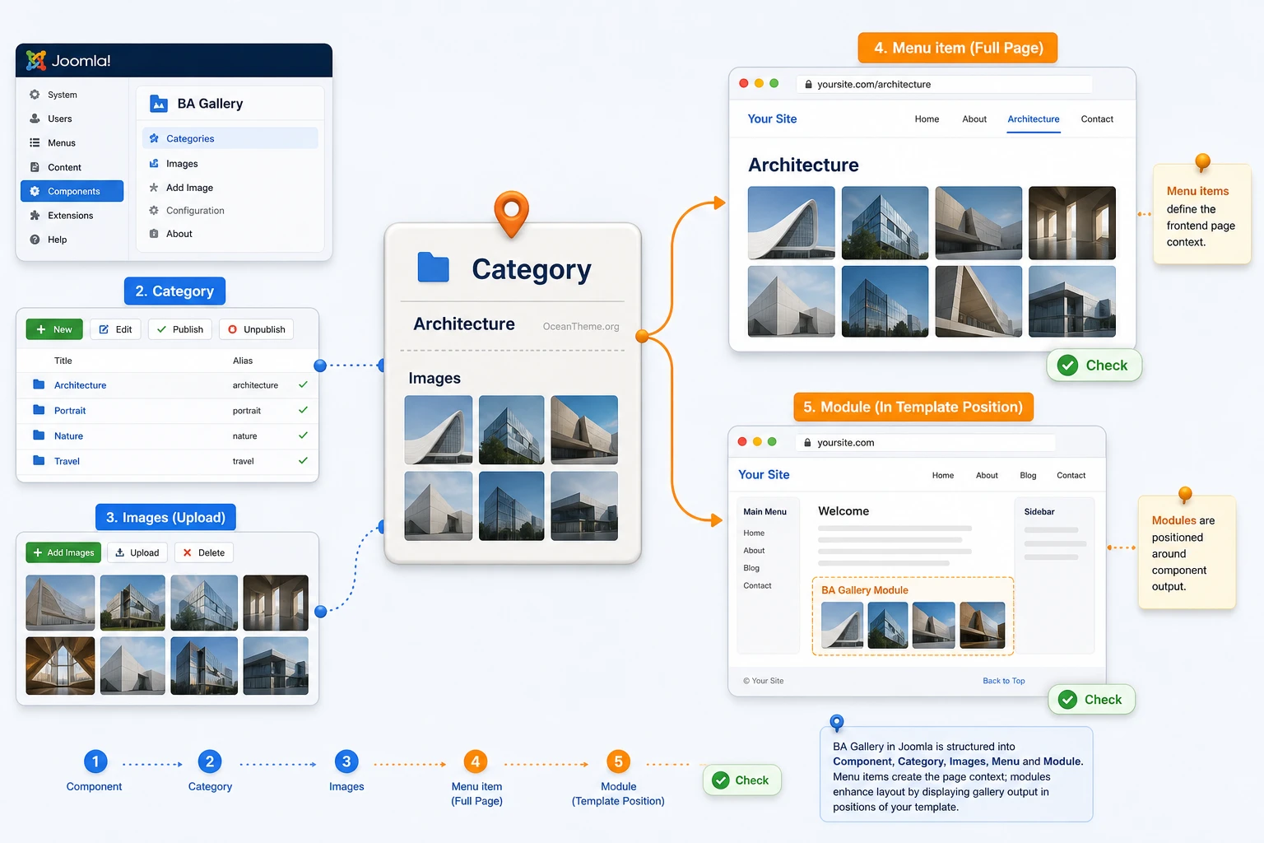Click Blog in yoursite.com top navigation
The width and height of the screenshot is (1264, 843).
[x=1028, y=476]
